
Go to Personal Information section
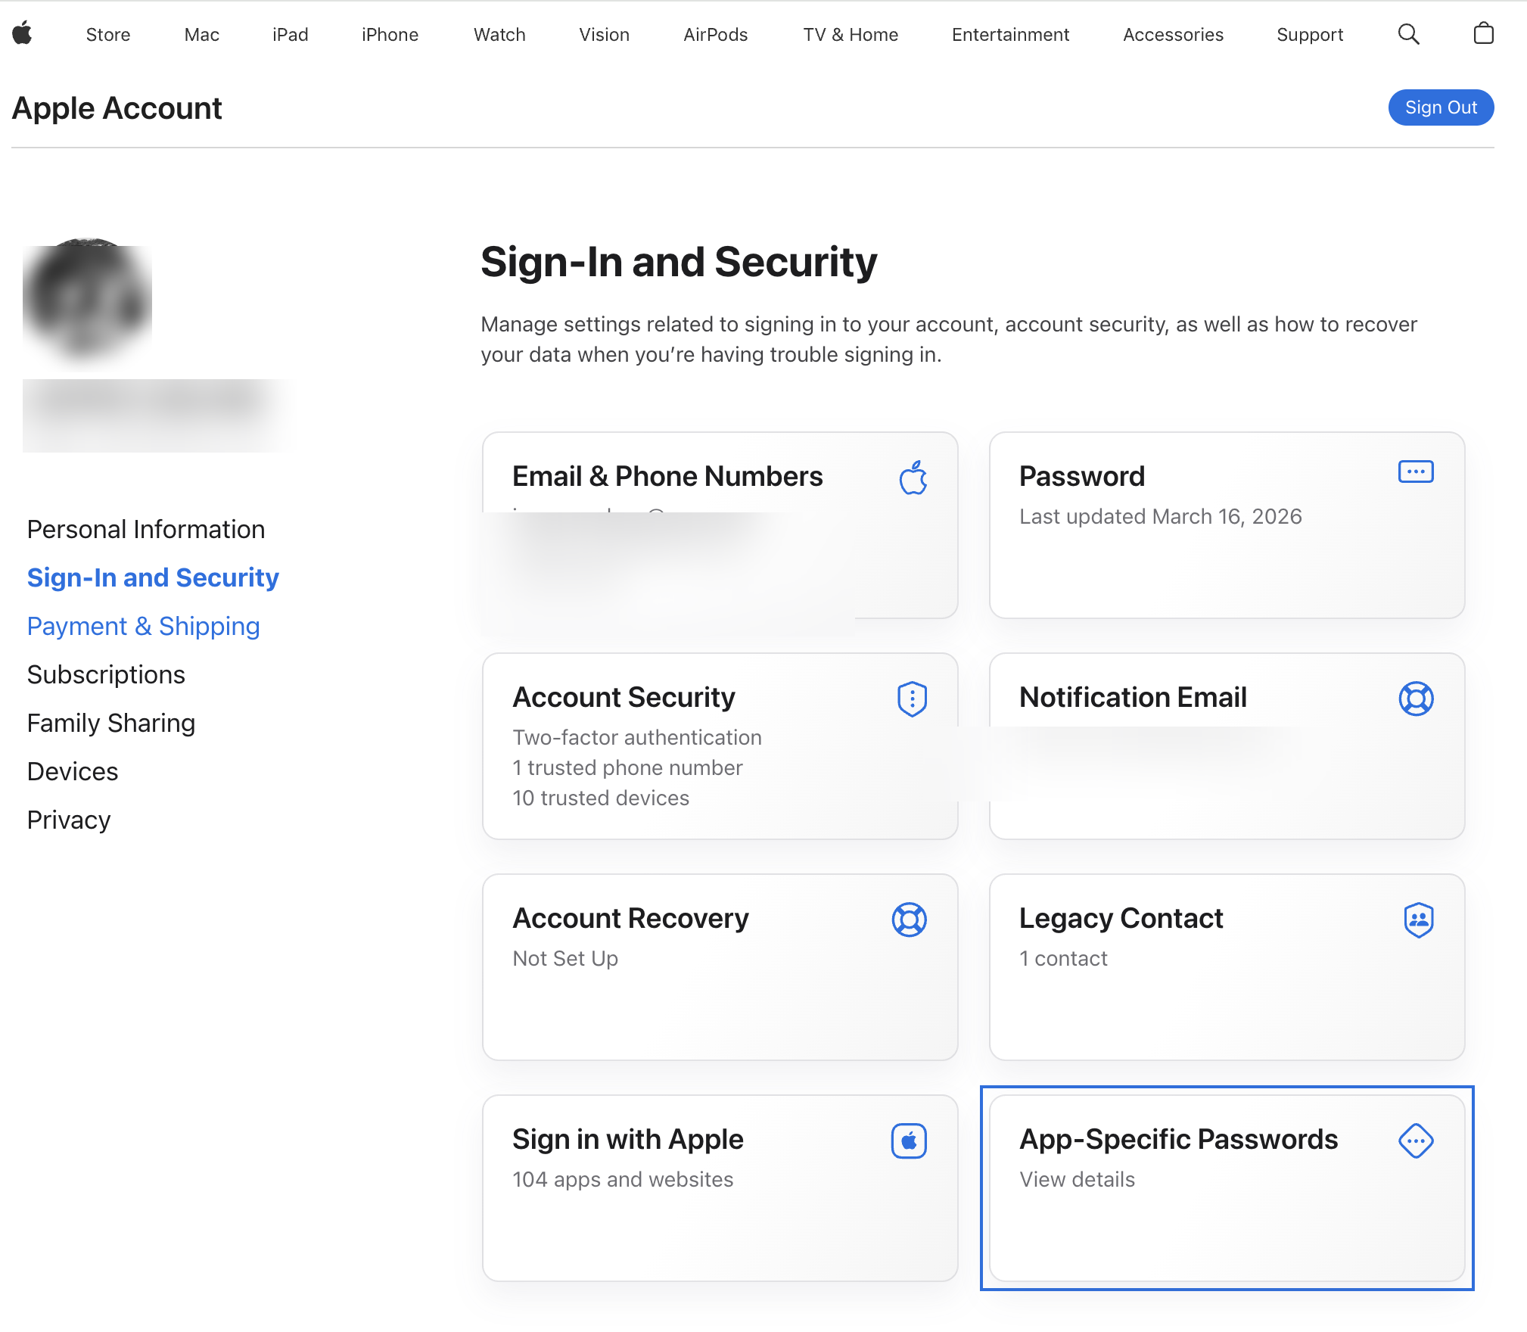(146, 529)
